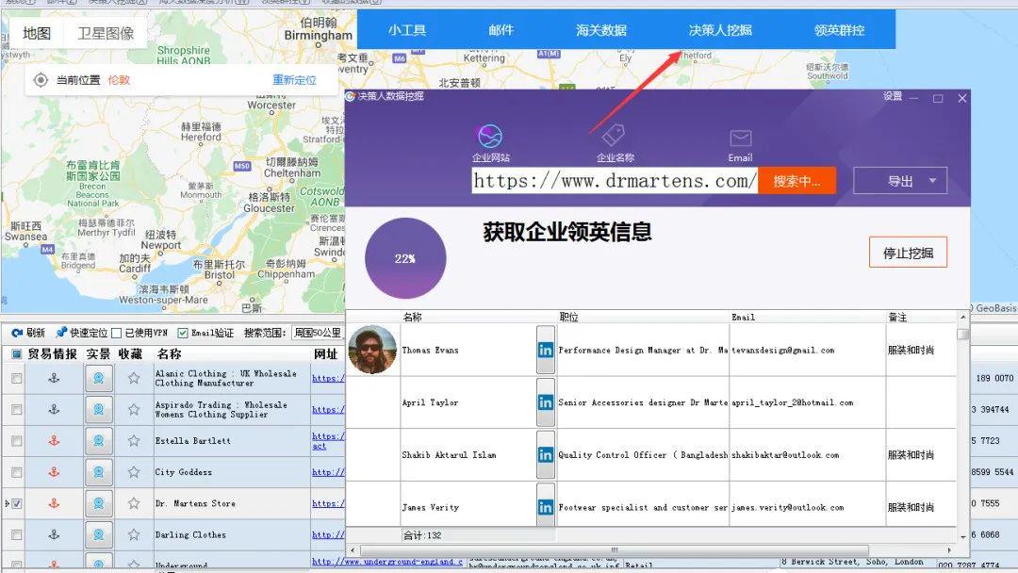Open the 邮件 menu

click(501, 30)
